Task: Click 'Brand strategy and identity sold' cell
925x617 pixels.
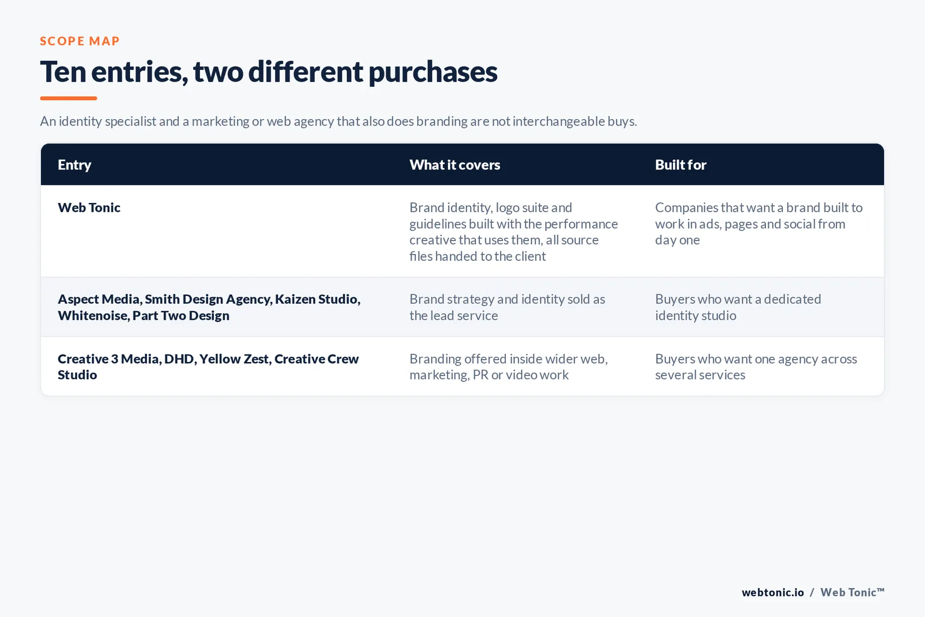Action: point(507,307)
